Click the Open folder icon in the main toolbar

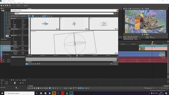click(x=3, y=5)
